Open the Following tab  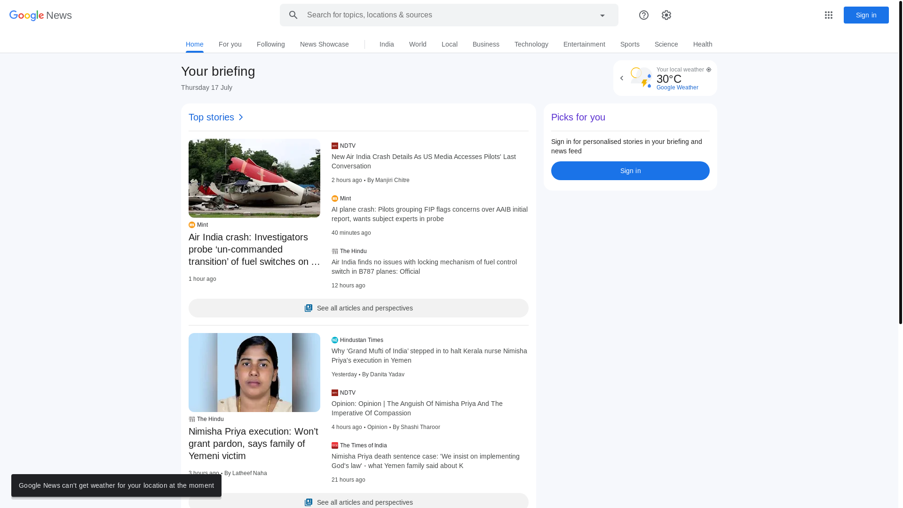pos(270,44)
